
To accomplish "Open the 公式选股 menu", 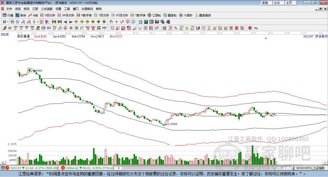I will tap(46, 9).
